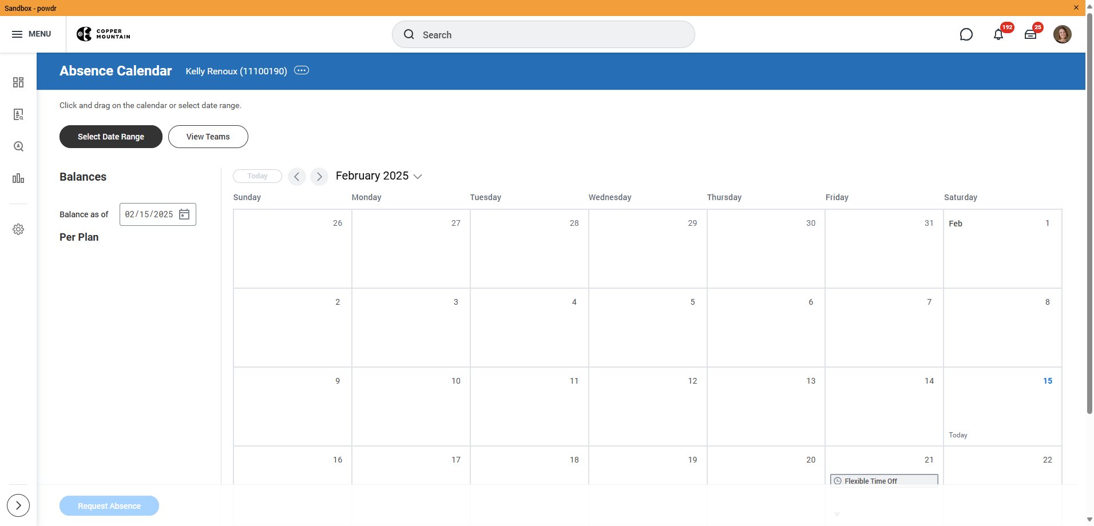
Task: Close the Sandbox banner with X
Action: pyautogui.click(x=1076, y=8)
